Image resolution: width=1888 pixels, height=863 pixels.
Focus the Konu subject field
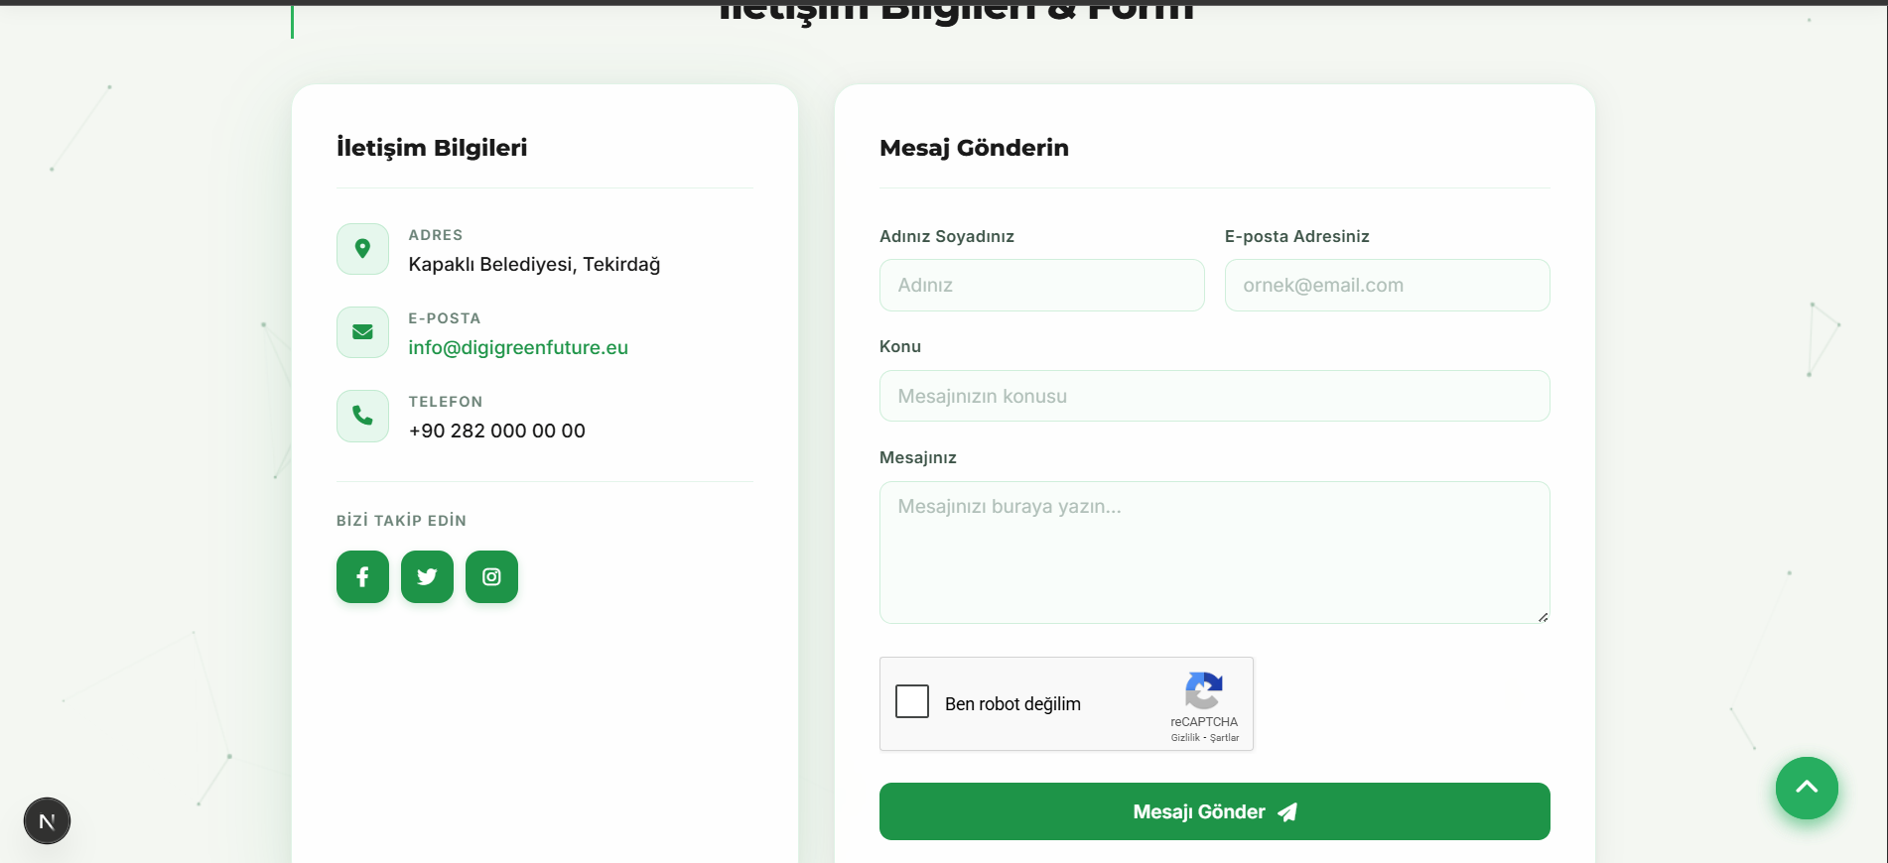(1214, 396)
